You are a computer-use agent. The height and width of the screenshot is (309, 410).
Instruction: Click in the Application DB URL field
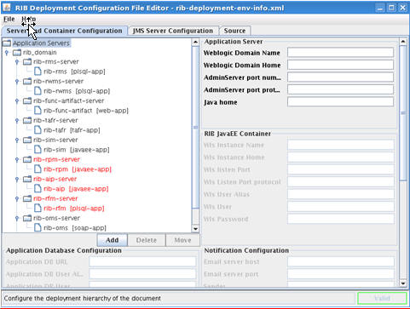coord(142,261)
